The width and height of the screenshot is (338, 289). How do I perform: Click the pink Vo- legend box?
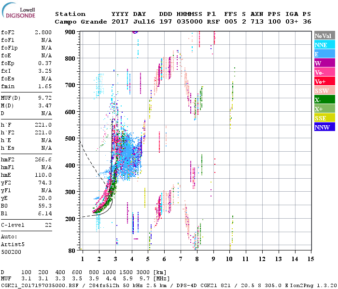pyautogui.click(x=324, y=72)
